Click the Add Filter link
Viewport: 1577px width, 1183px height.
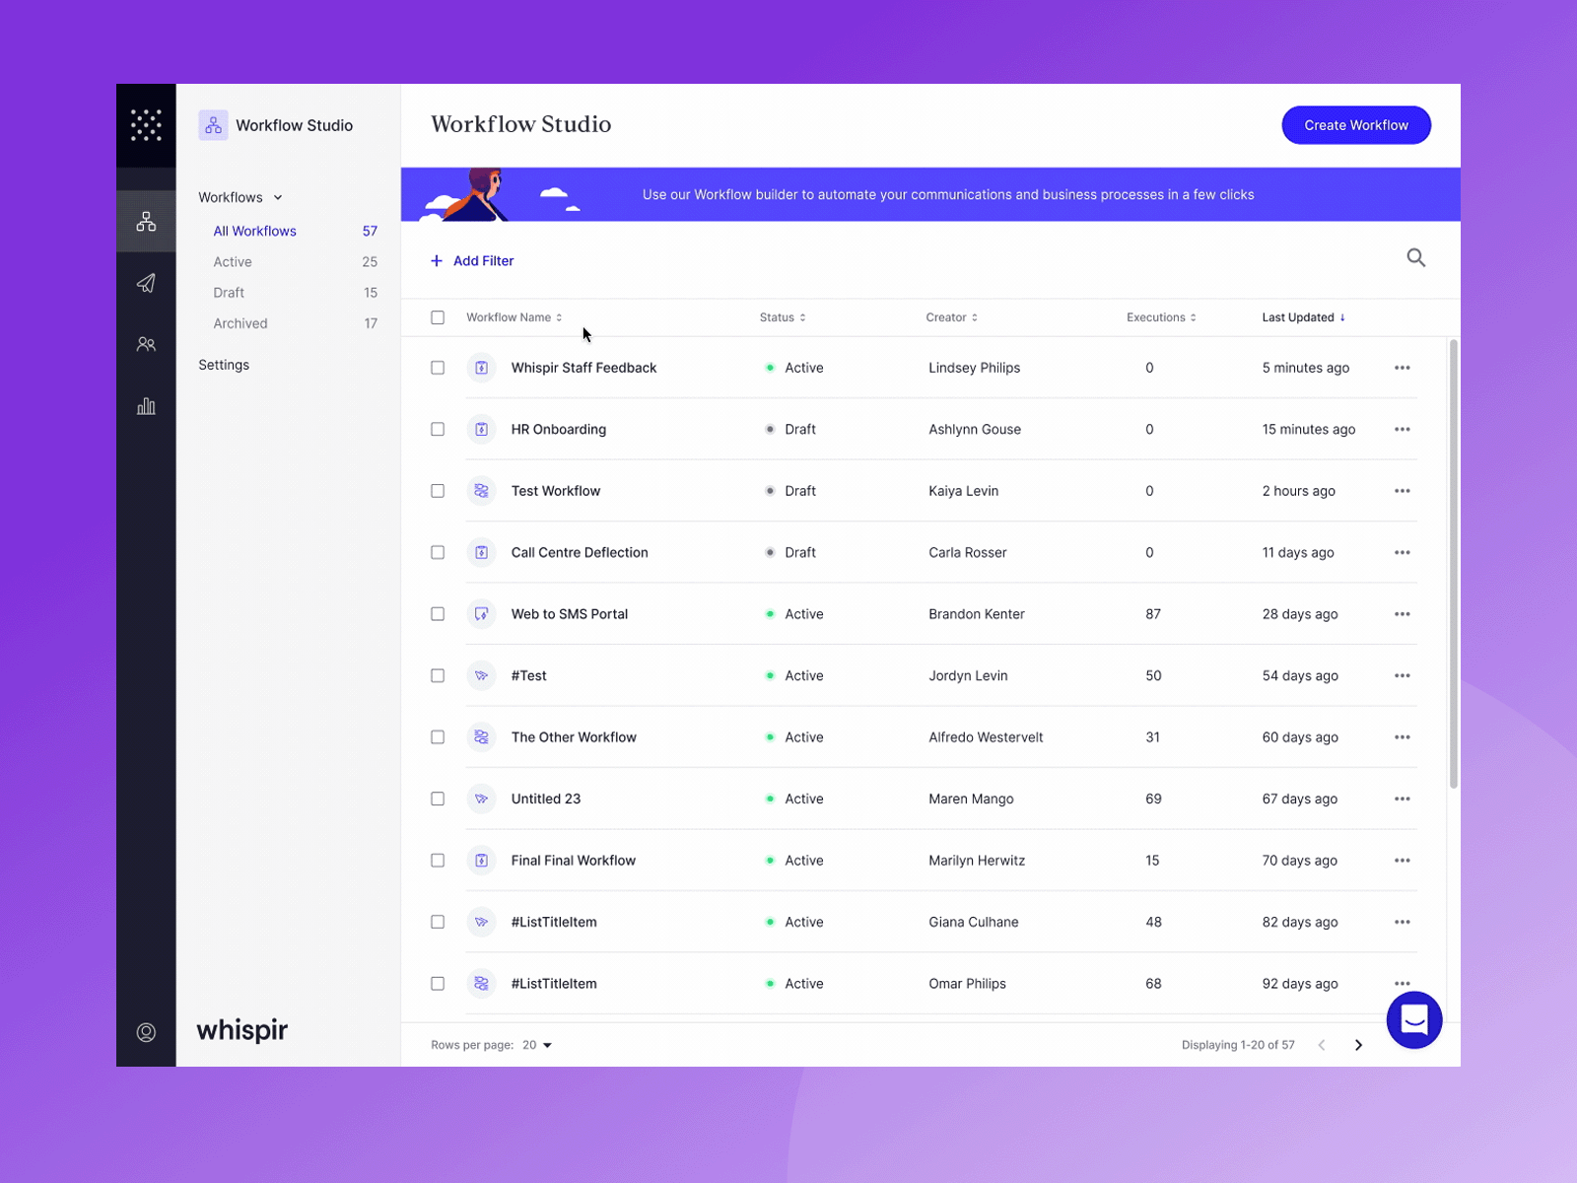[472, 260]
